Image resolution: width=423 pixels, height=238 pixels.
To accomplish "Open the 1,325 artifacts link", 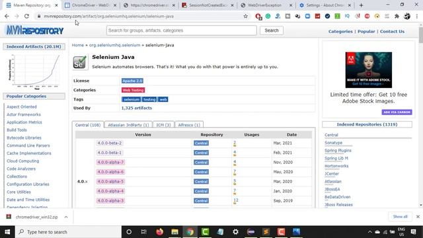I will 137,108.
